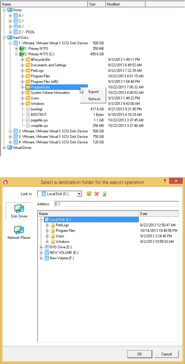The image size is (185, 364).
Task: Expand the NEW VOLUME (E:) node in dialog
Action: 41,253
